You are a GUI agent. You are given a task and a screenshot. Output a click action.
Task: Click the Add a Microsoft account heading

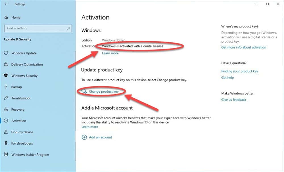coord(107,108)
